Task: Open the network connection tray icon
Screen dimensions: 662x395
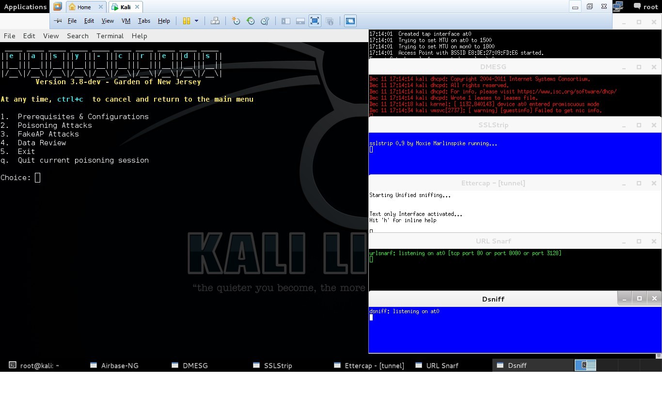Action: [618, 6]
